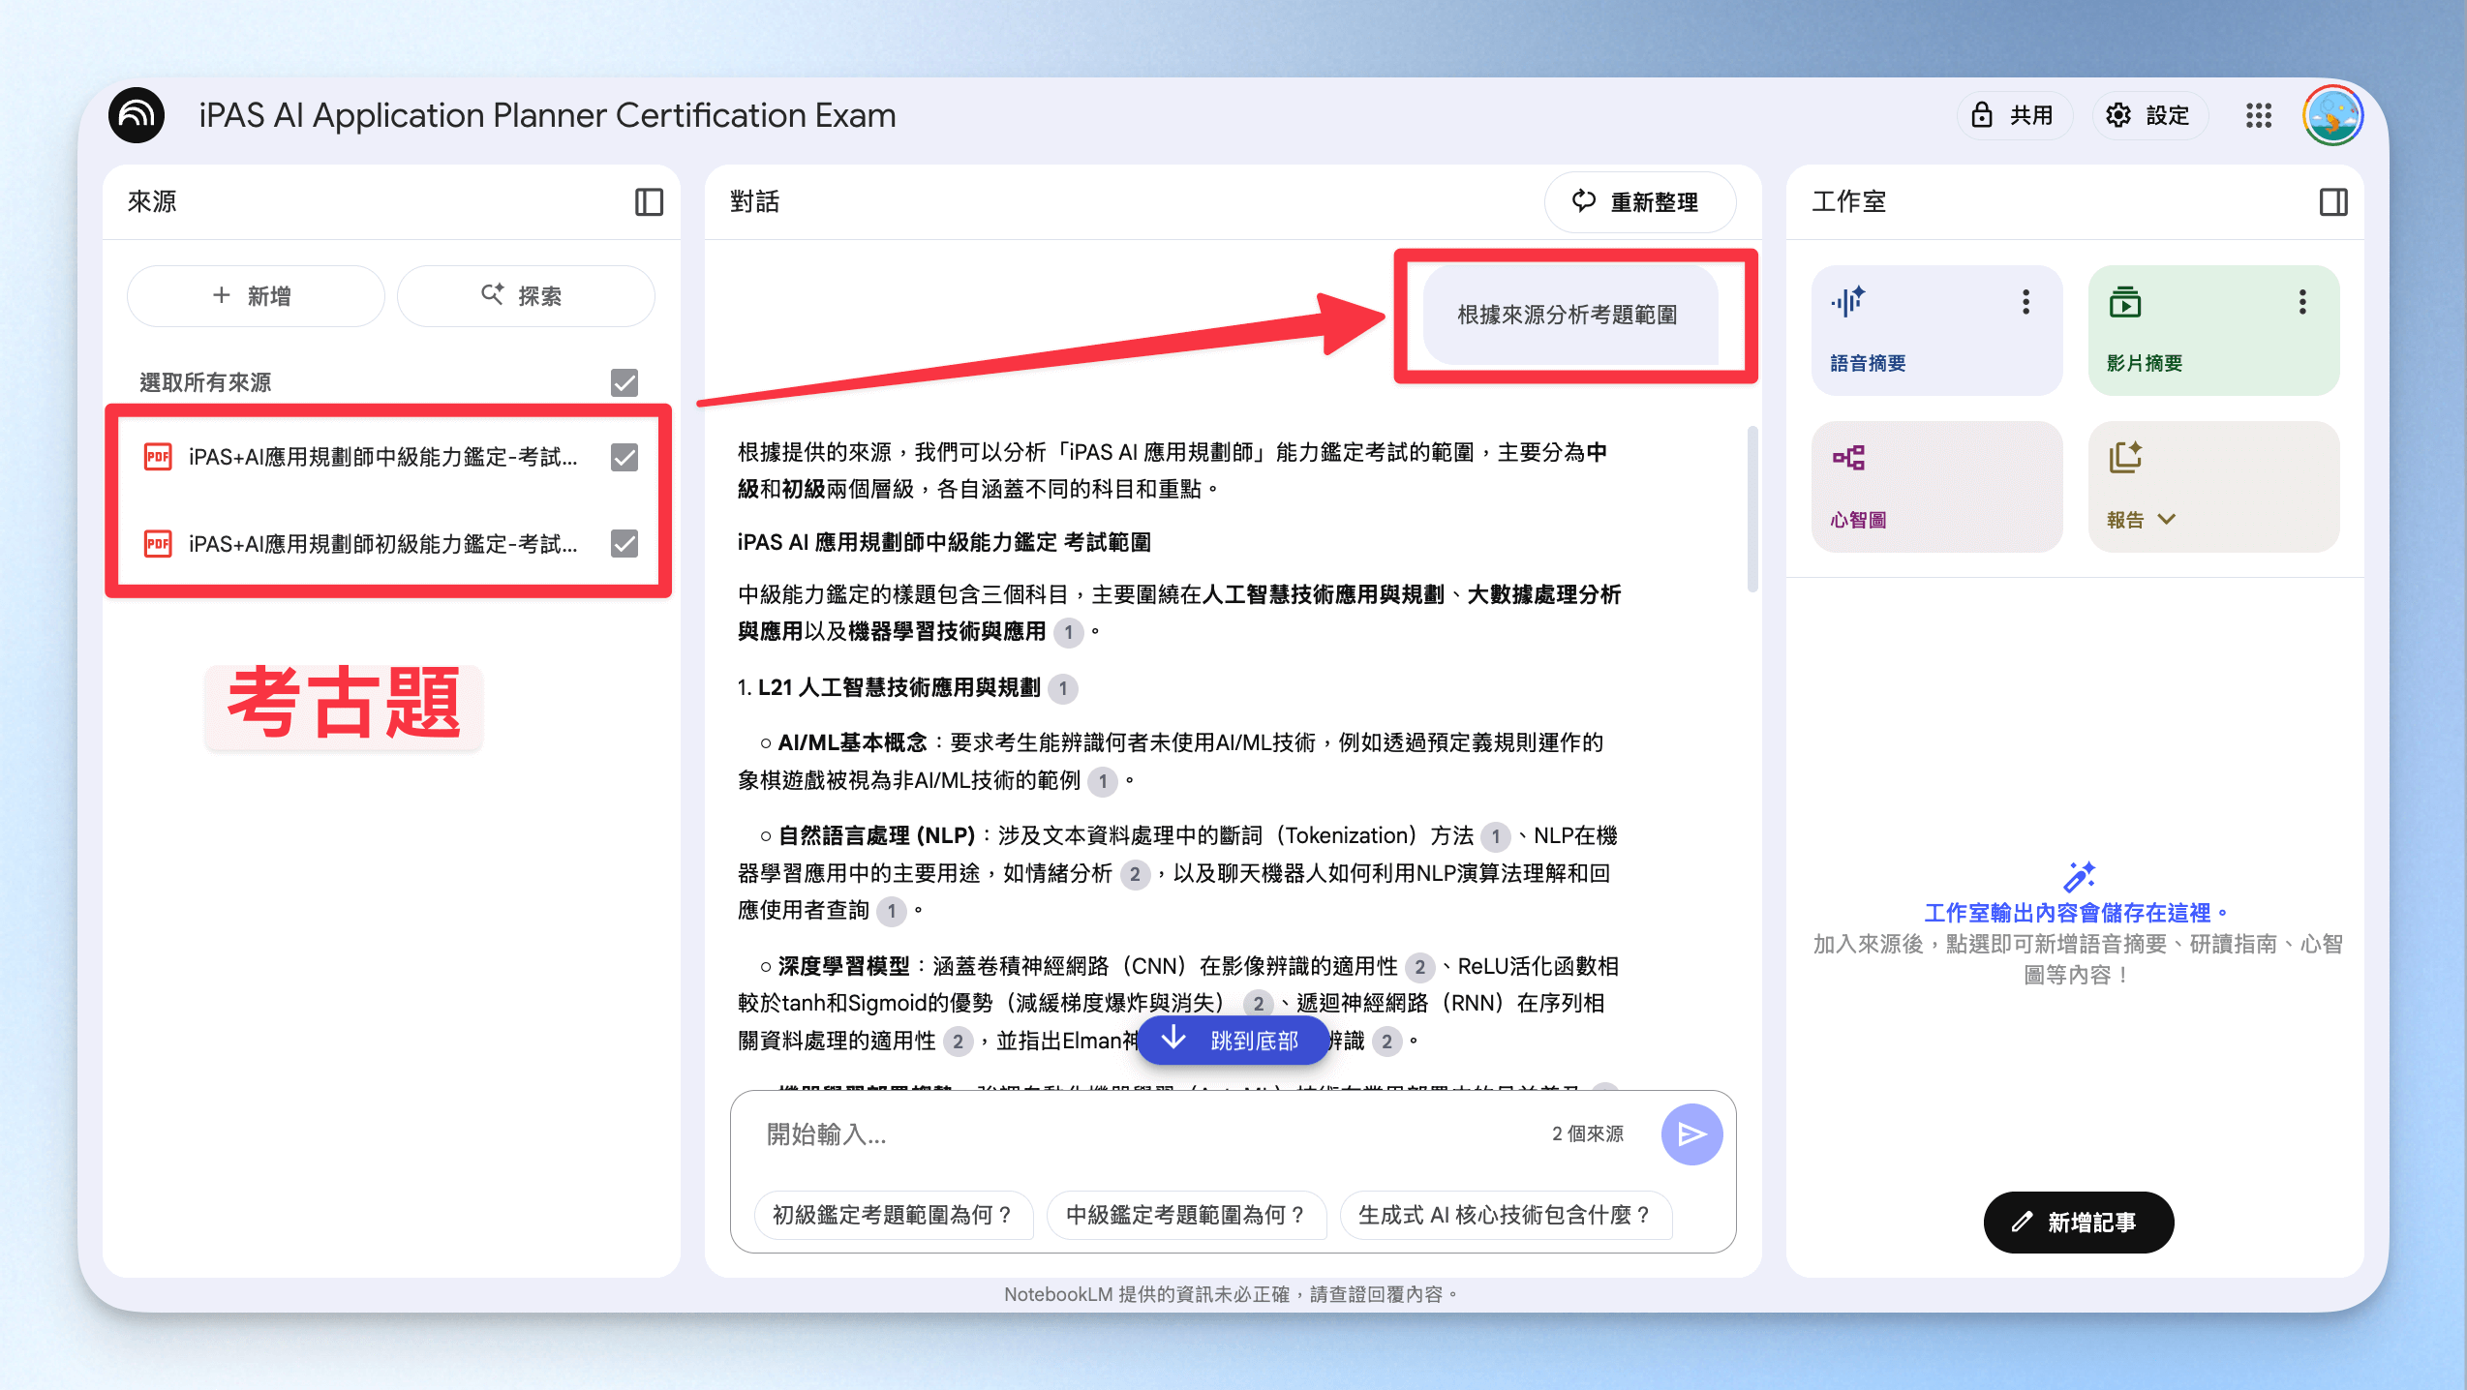Image resolution: width=2467 pixels, height=1390 pixels.
Task: Click the 探索 discover sources button
Action: click(x=526, y=296)
